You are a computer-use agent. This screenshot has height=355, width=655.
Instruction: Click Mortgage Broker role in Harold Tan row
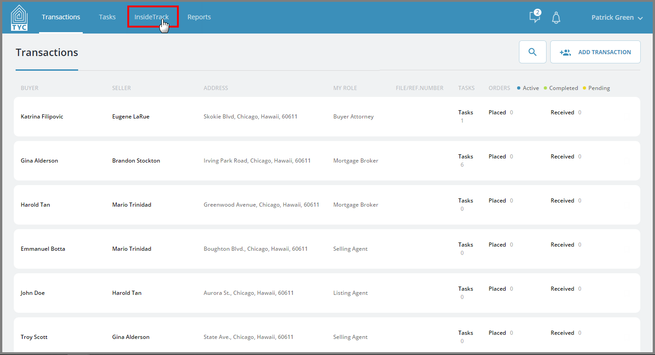(x=356, y=205)
